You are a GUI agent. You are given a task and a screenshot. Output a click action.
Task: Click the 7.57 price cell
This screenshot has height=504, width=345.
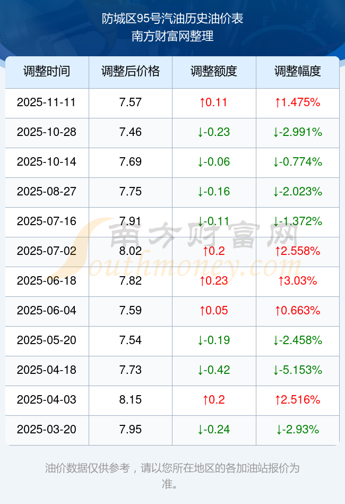(x=131, y=102)
